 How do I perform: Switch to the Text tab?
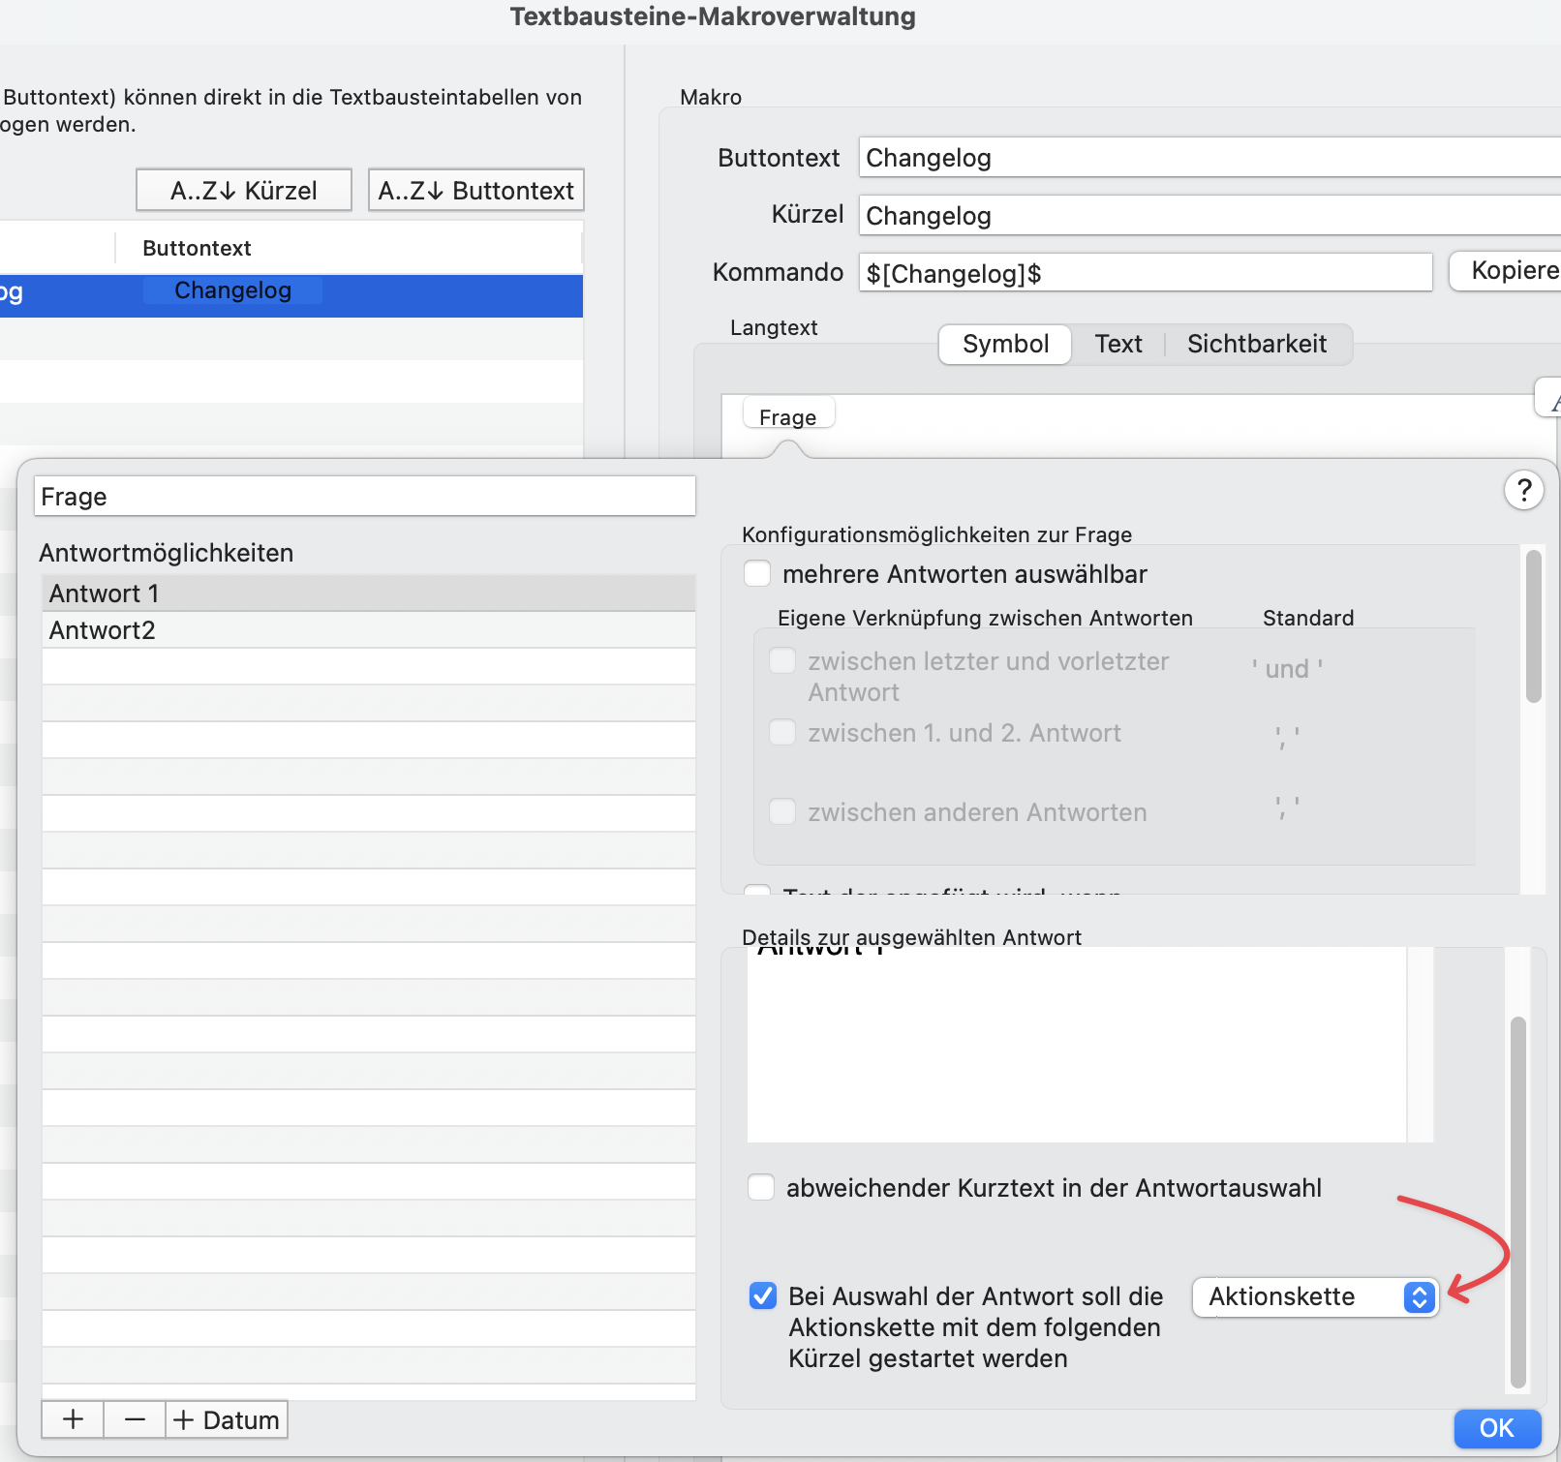[x=1117, y=344]
